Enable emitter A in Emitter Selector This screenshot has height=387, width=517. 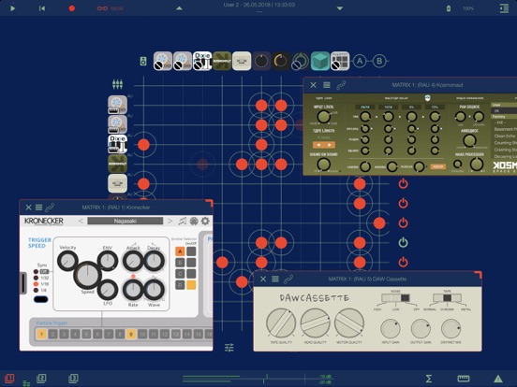click(180, 251)
